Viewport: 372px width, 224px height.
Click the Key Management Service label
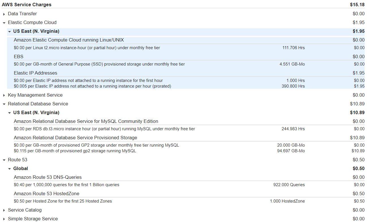coord(35,95)
